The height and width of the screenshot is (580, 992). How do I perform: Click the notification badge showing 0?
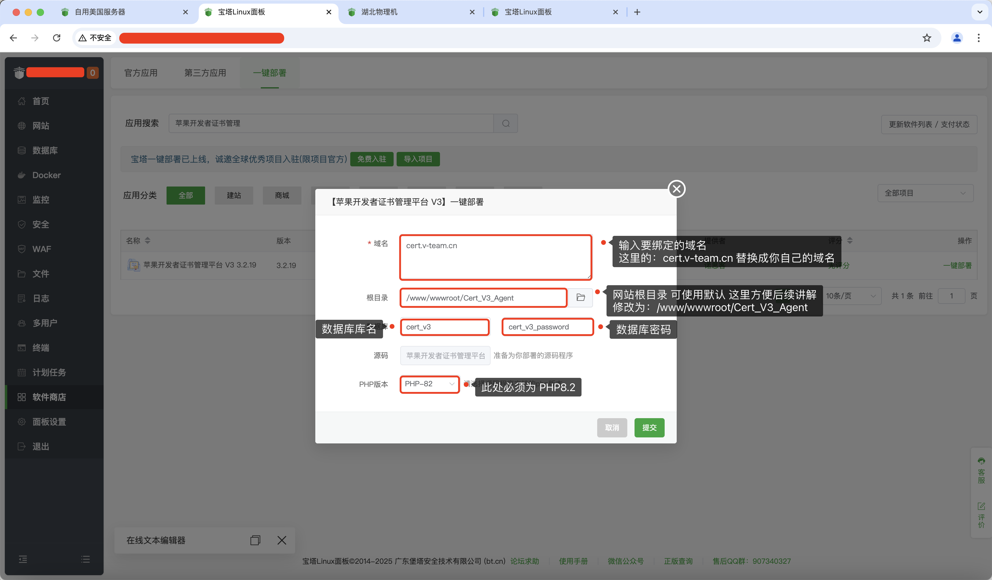tap(92, 73)
